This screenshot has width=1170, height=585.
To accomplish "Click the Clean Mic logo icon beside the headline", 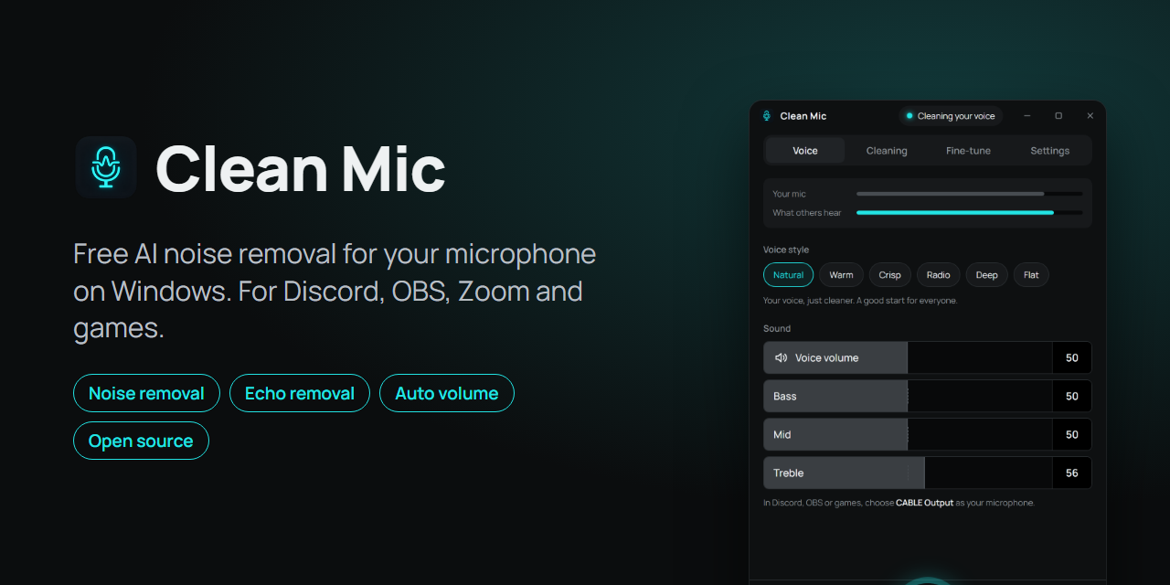I will tap(106, 167).
